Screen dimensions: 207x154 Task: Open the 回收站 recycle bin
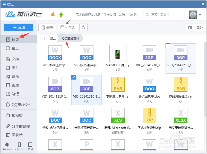coord(19,135)
